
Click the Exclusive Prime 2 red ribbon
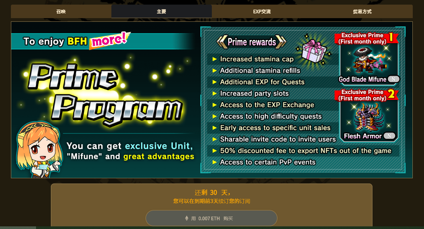coord(366,95)
